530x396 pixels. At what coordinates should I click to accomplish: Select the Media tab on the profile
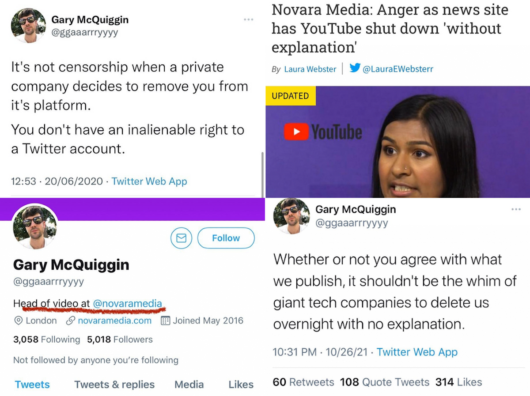coord(189,385)
